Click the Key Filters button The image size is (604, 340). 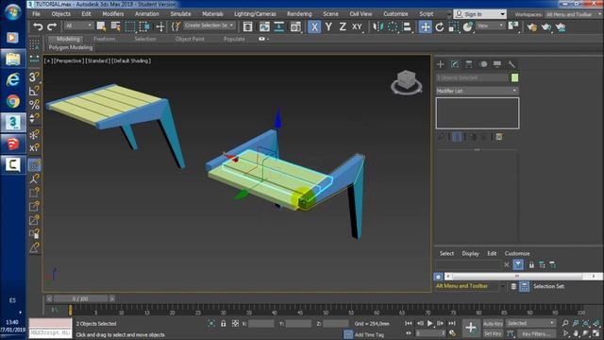(x=537, y=333)
